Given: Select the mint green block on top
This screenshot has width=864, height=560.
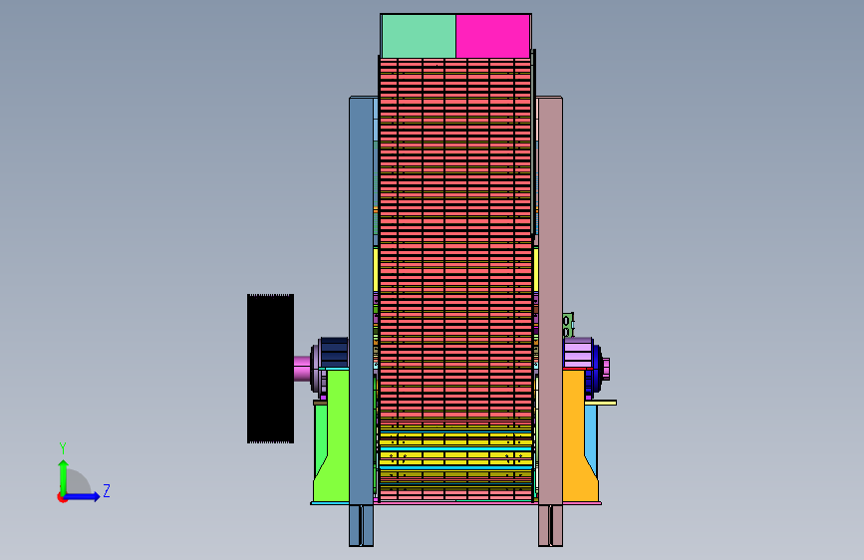Looking at the screenshot, I should coord(419,36).
